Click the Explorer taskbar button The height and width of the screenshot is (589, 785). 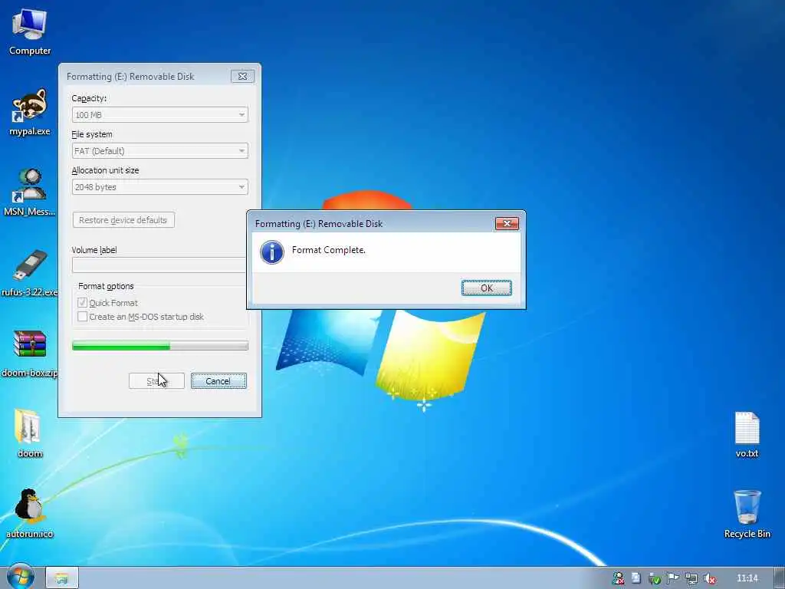pyautogui.click(x=62, y=578)
